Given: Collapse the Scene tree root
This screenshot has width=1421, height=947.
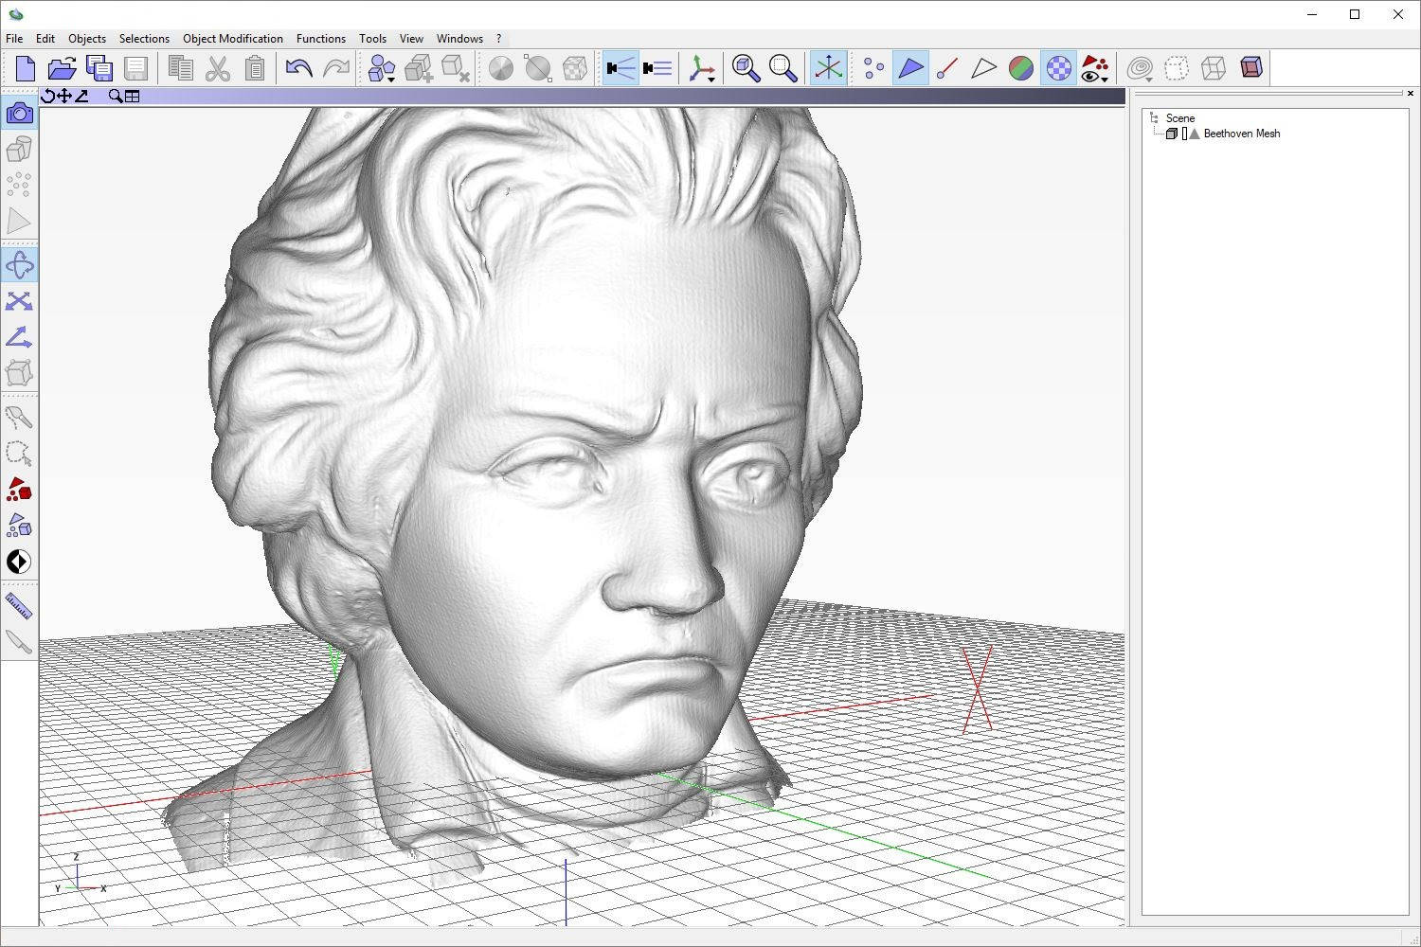Looking at the screenshot, I should coord(1154,118).
